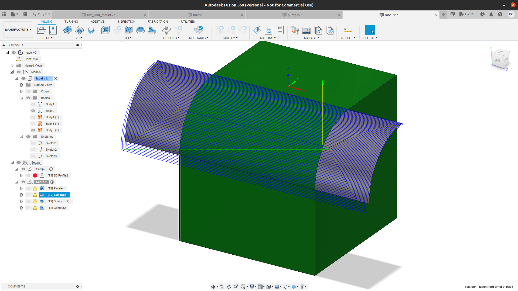Click the New Setup folder icon
518x291 pixels.
pos(41,30)
